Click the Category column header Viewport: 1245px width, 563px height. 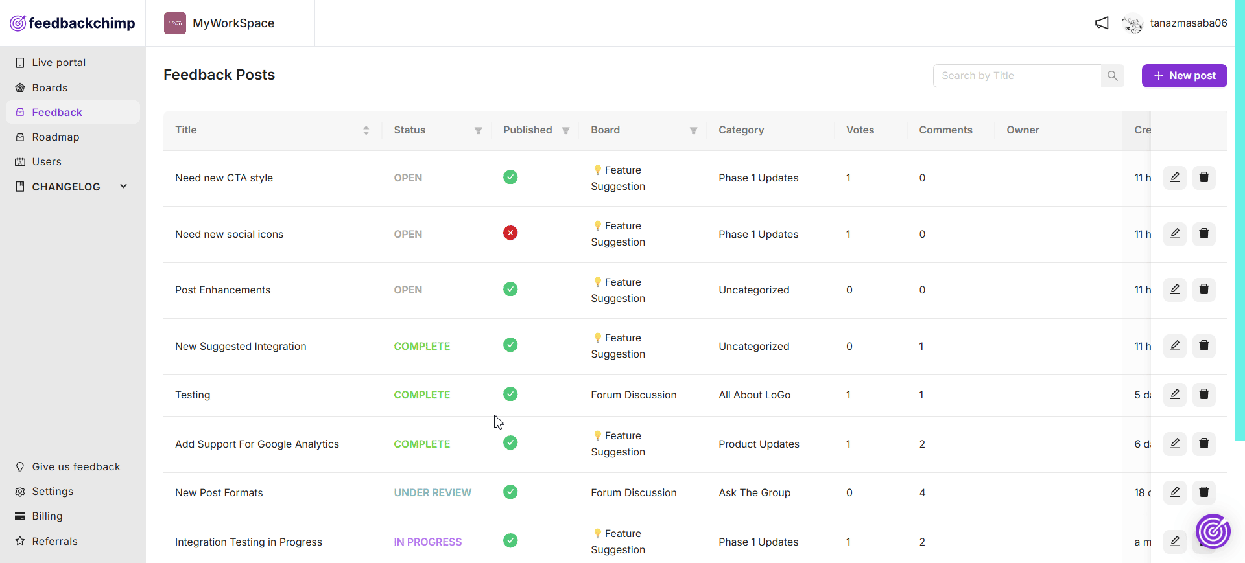coord(741,130)
